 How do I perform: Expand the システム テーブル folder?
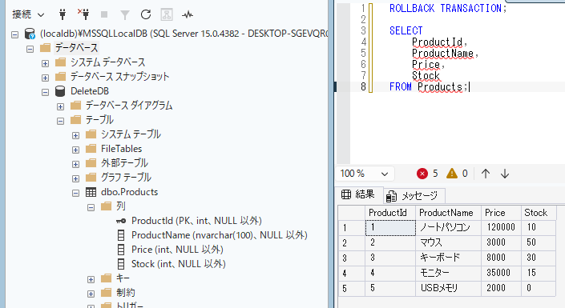click(75, 135)
